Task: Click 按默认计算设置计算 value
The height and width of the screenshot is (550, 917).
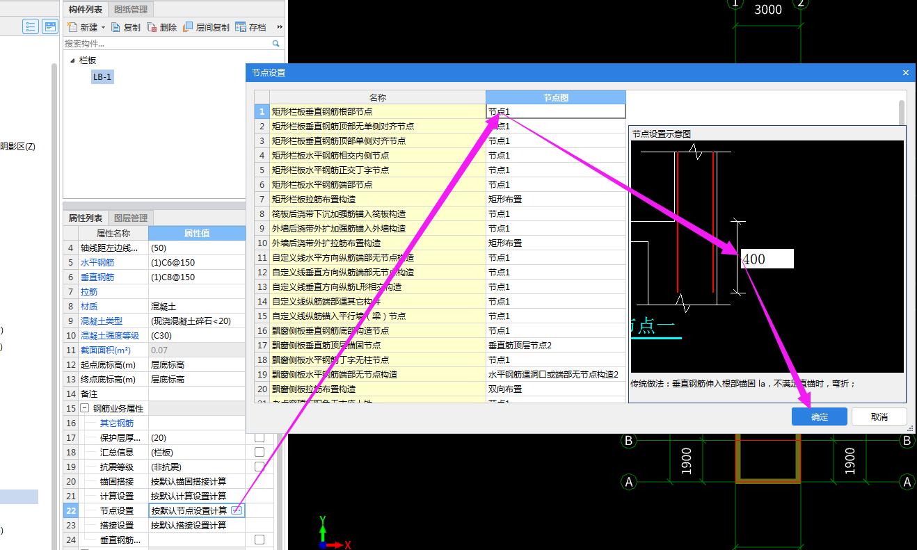Action: tap(197, 496)
